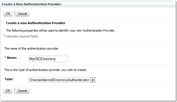Focus the Name field containing MyOIDDirectory
Image resolution: width=177 pixels, height=102 pixels.
click(x=48, y=59)
